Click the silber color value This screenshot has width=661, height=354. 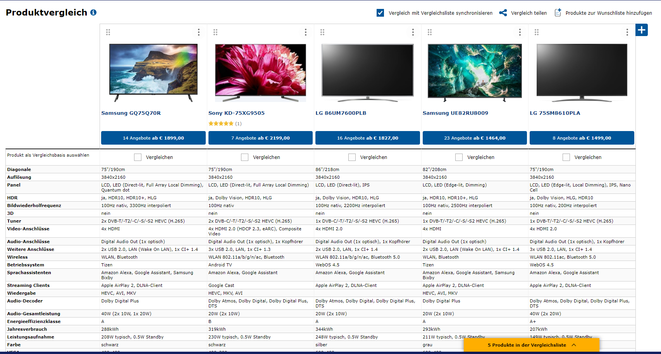click(321, 345)
